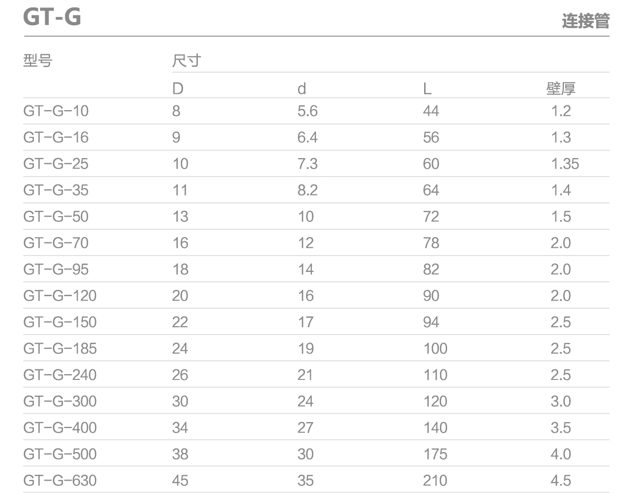Click the GT-G-300 row label
Viewport: 633px width, 498px height.
(x=60, y=401)
